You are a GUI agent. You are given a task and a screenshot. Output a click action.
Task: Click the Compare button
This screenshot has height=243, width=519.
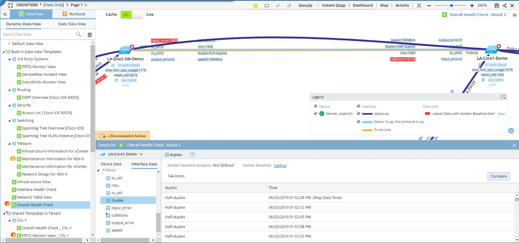click(x=499, y=176)
